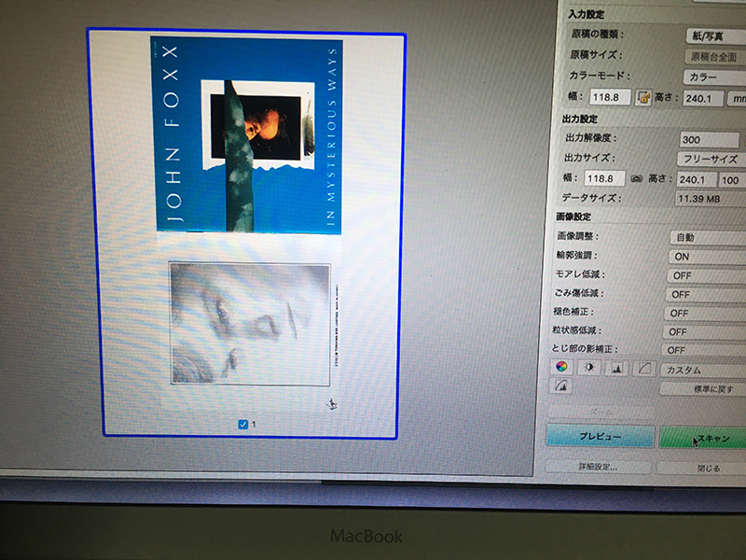Toggle the checkbox for scanned image 1
The width and height of the screenshot is (746, 560).
pos(243,425)
